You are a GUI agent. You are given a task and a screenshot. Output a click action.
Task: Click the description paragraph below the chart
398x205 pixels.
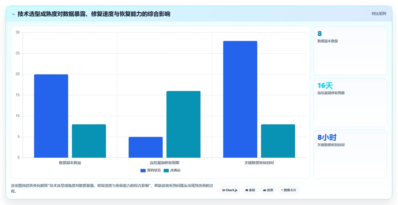pyautogui.click(x=112, y=188)
